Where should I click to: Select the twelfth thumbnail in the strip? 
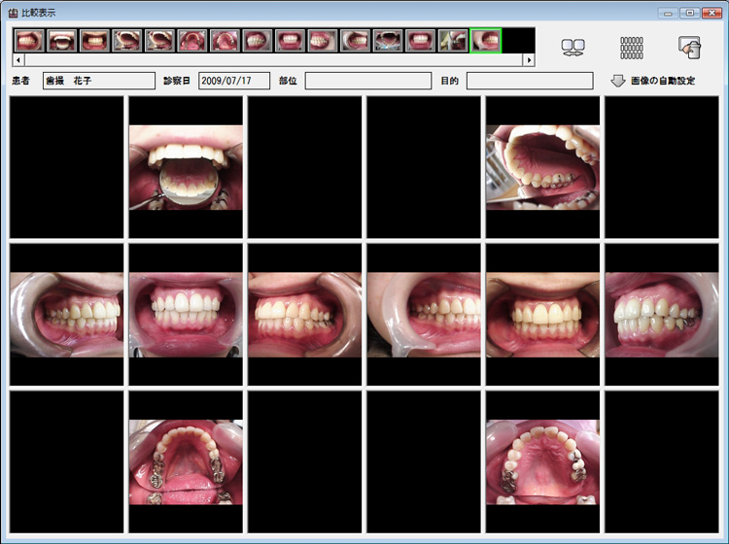tap(387, 41)
